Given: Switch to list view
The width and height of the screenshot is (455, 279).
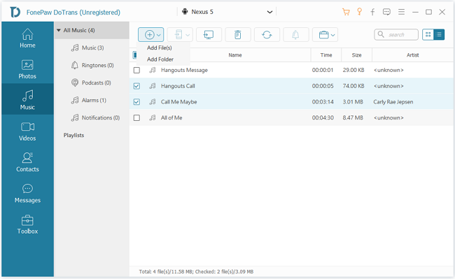Looking at the screenshot, I should point(439,35).
